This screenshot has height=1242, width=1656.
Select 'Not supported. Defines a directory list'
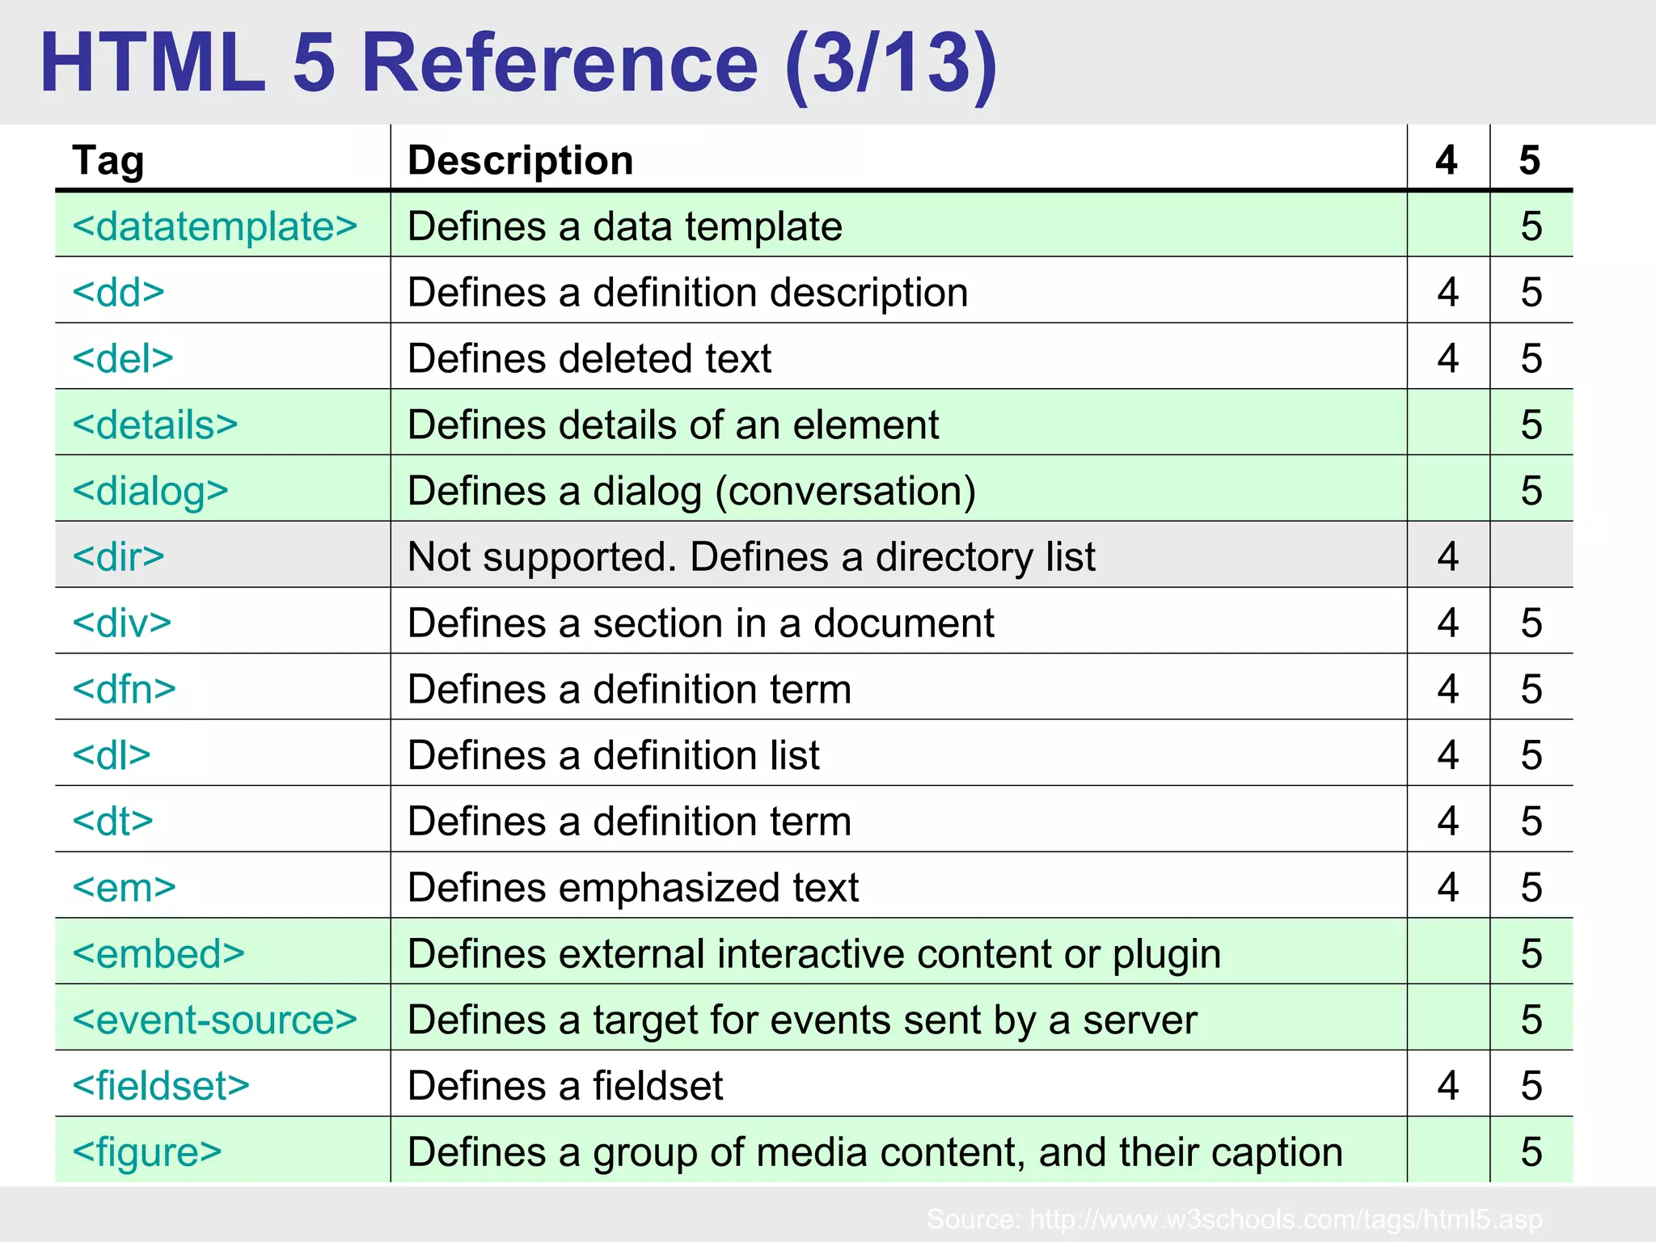[752, 557]
